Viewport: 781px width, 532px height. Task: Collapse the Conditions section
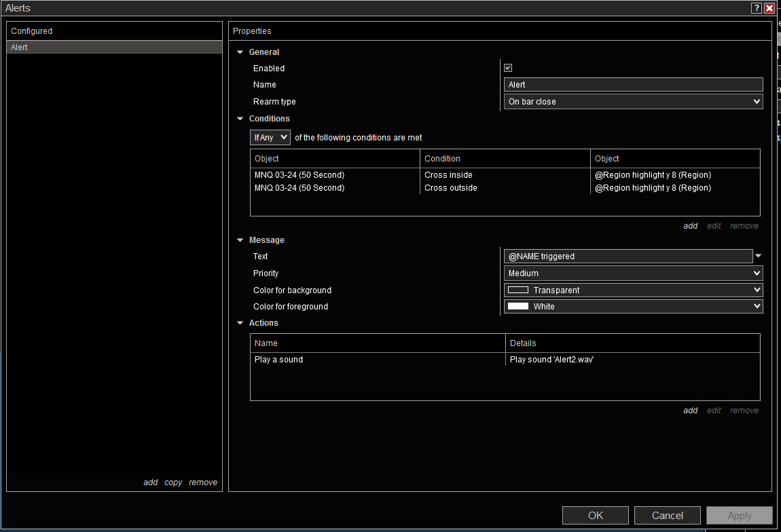(240, 119)
